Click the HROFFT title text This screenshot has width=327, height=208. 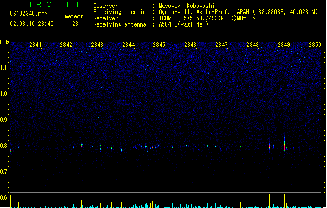(53, 4)
